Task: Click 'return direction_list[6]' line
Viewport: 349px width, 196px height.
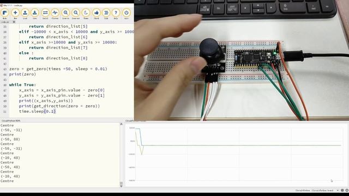Action: [x=58, y=37]
